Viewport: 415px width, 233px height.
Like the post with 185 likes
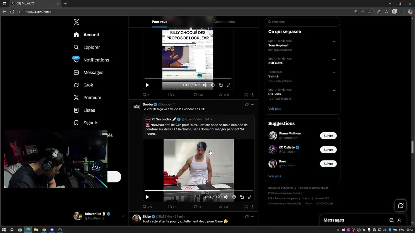coord(198,95)
